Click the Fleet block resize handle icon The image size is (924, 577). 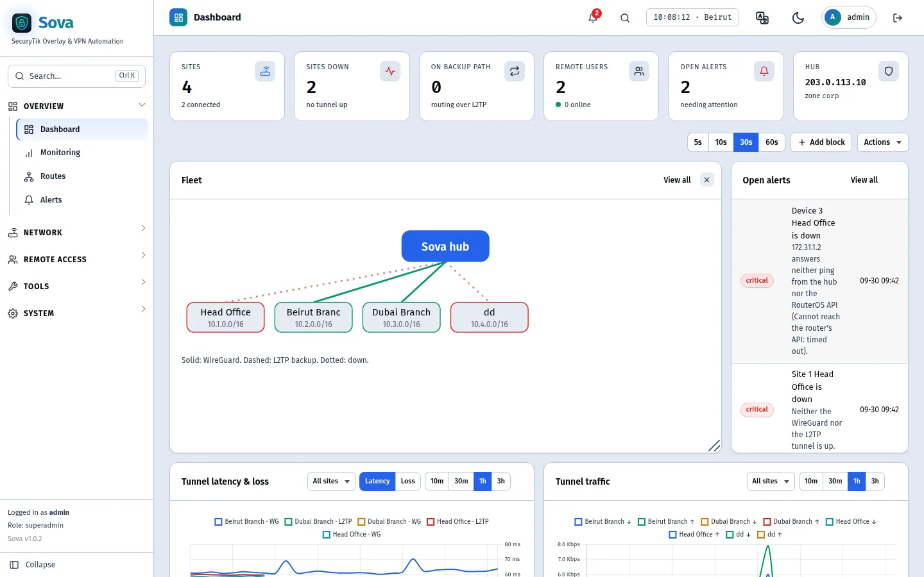click(x=714, y=446)
